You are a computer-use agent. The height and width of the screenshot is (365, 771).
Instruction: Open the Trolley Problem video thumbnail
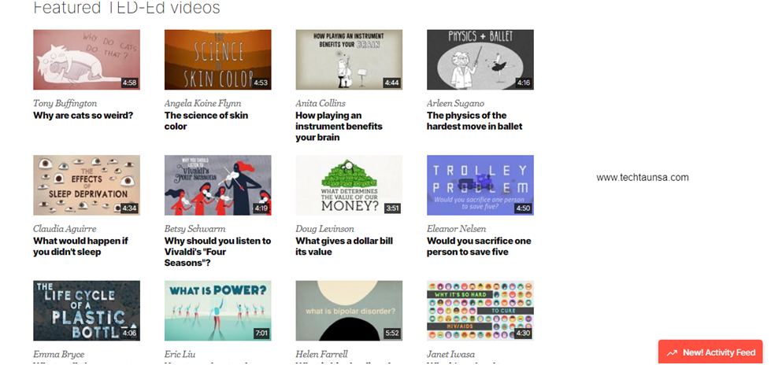click(x=480, y=185)
